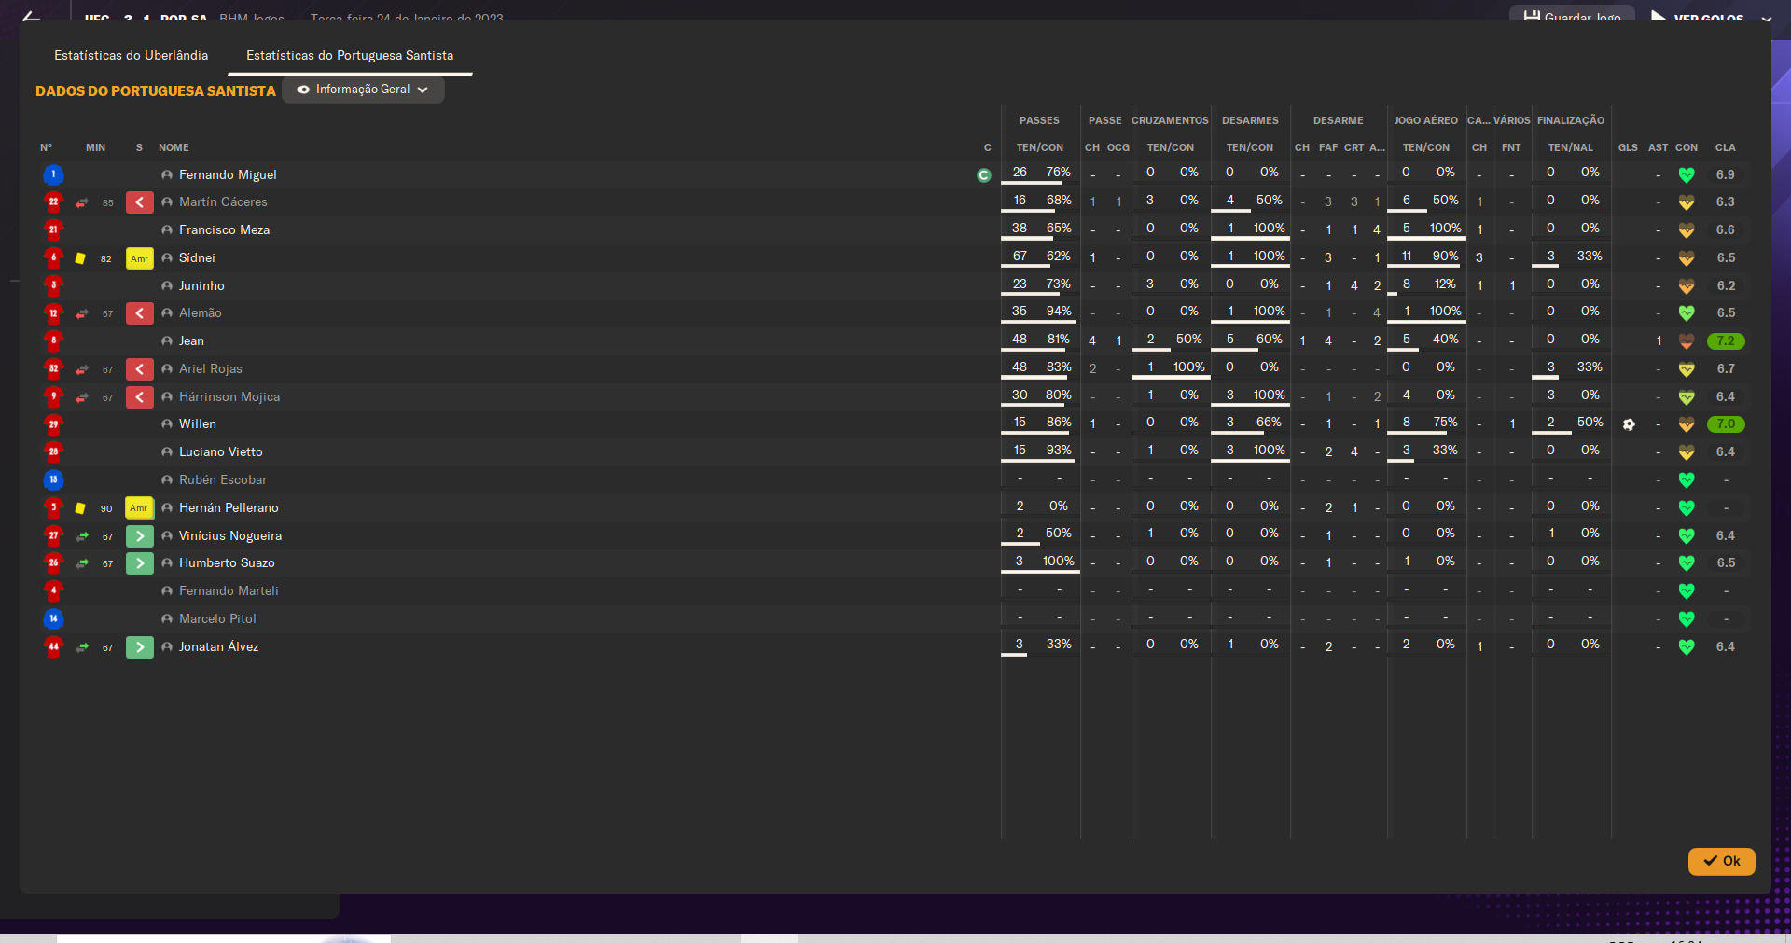The image size is (1791, 943).
Task: Click red substituted-off arrow for Hárrinson Mojica
Action: tap(140, 397)
